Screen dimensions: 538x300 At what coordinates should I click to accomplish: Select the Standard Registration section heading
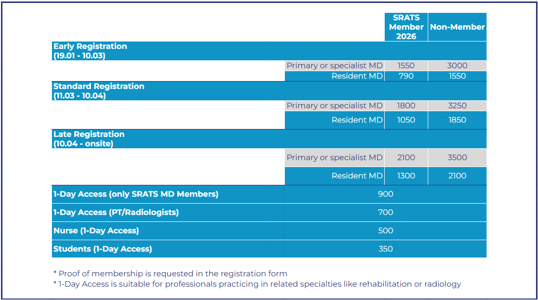tap(99, 91)
